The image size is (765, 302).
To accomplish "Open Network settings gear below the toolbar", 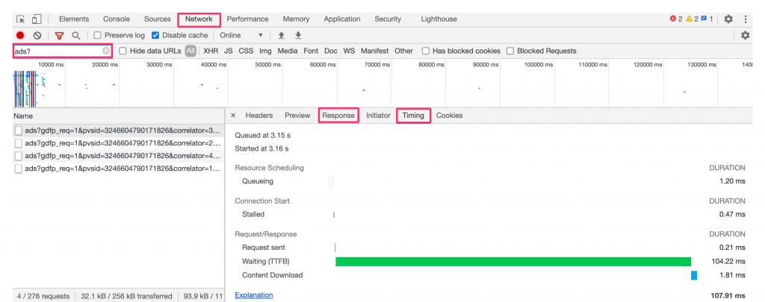I will click(745, 36).
